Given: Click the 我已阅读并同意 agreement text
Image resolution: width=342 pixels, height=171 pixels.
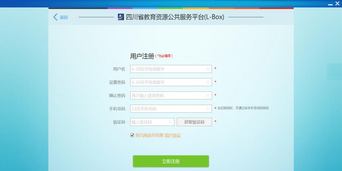Looking at the screenshot, I should point(149,136).
